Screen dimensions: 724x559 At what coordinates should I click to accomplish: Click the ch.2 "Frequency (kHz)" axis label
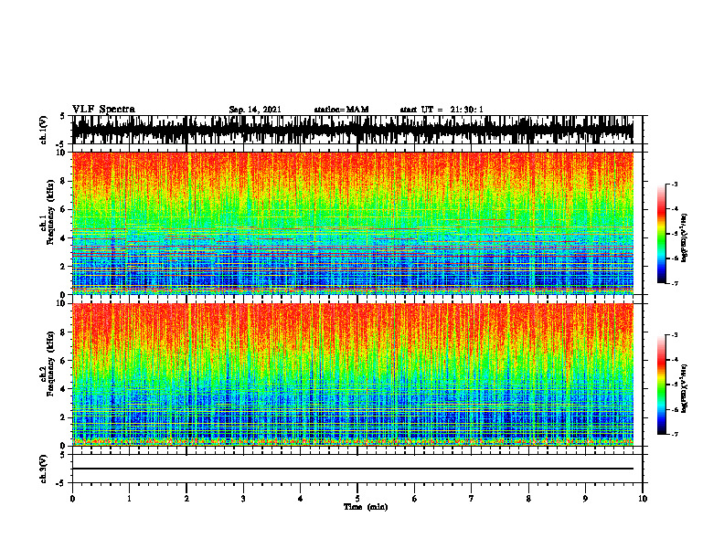coord(50,364)
